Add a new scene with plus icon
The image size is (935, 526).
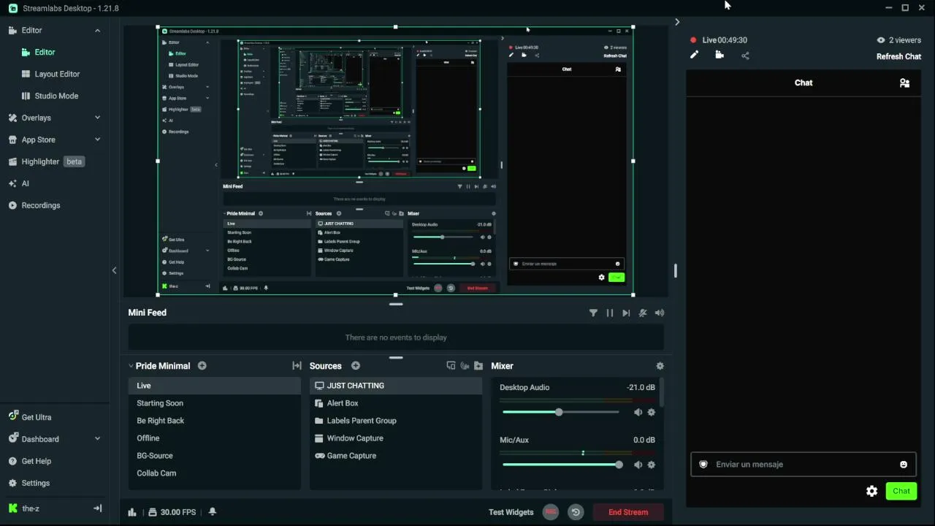coord(202,366)
